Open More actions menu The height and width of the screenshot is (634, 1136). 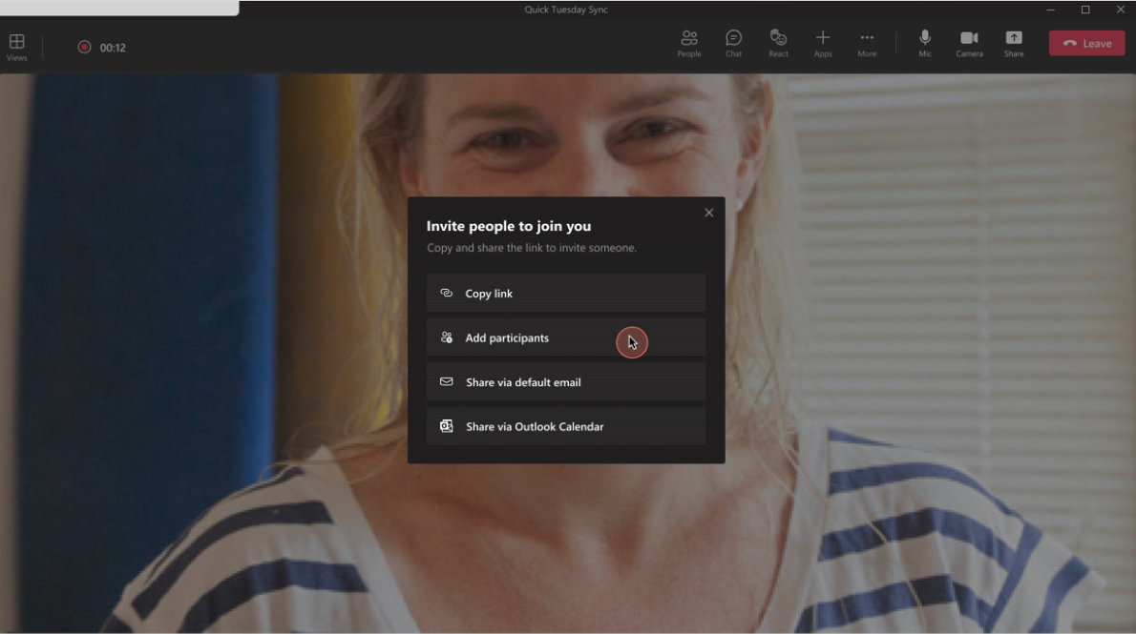(x=867, y=44)
